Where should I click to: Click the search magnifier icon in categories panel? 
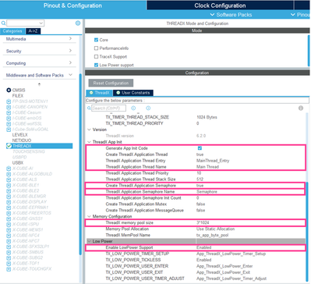[x=3, y=23]
